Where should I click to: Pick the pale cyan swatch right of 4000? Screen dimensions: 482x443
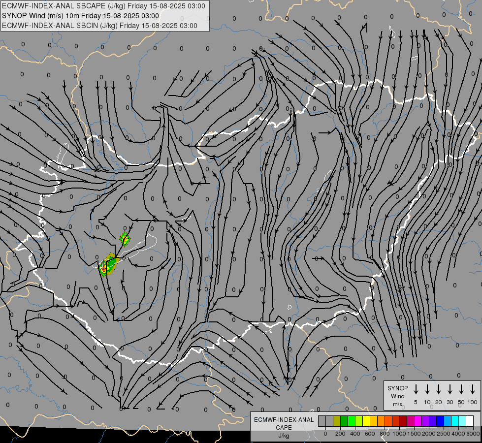pos(462,421)
